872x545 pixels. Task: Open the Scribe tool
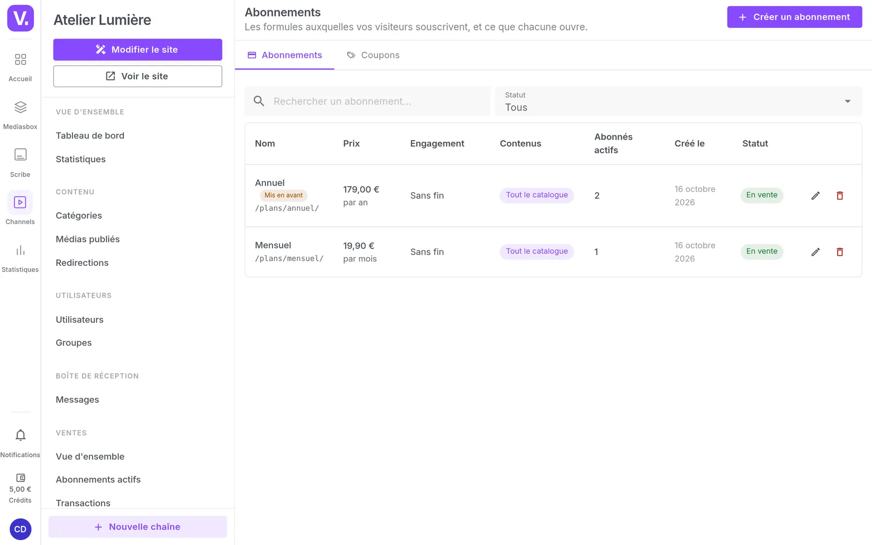pyautogui.click(x=20, y=163)
